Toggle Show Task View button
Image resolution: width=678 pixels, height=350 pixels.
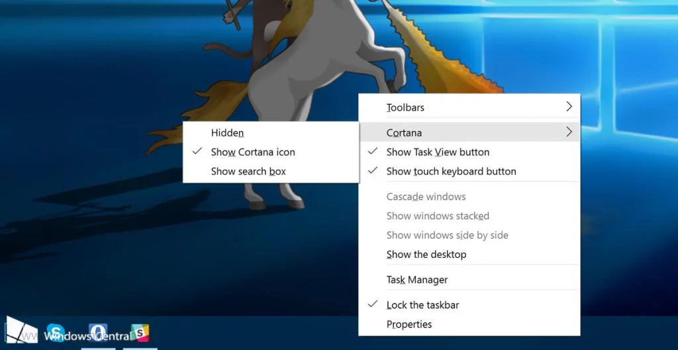[438, 152]
